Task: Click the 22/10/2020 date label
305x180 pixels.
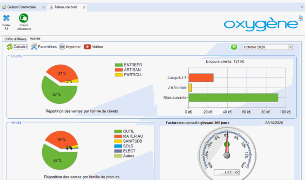Action: [274, 123]
